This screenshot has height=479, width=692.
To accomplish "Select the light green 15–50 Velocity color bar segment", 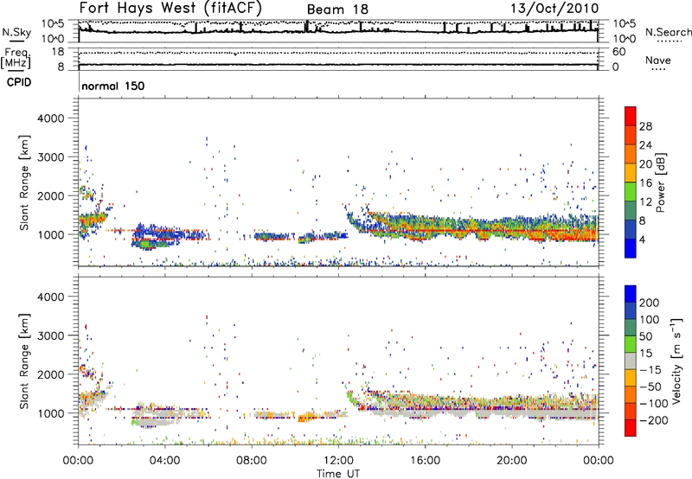I will pyautogui.click(x=631, y=344).
